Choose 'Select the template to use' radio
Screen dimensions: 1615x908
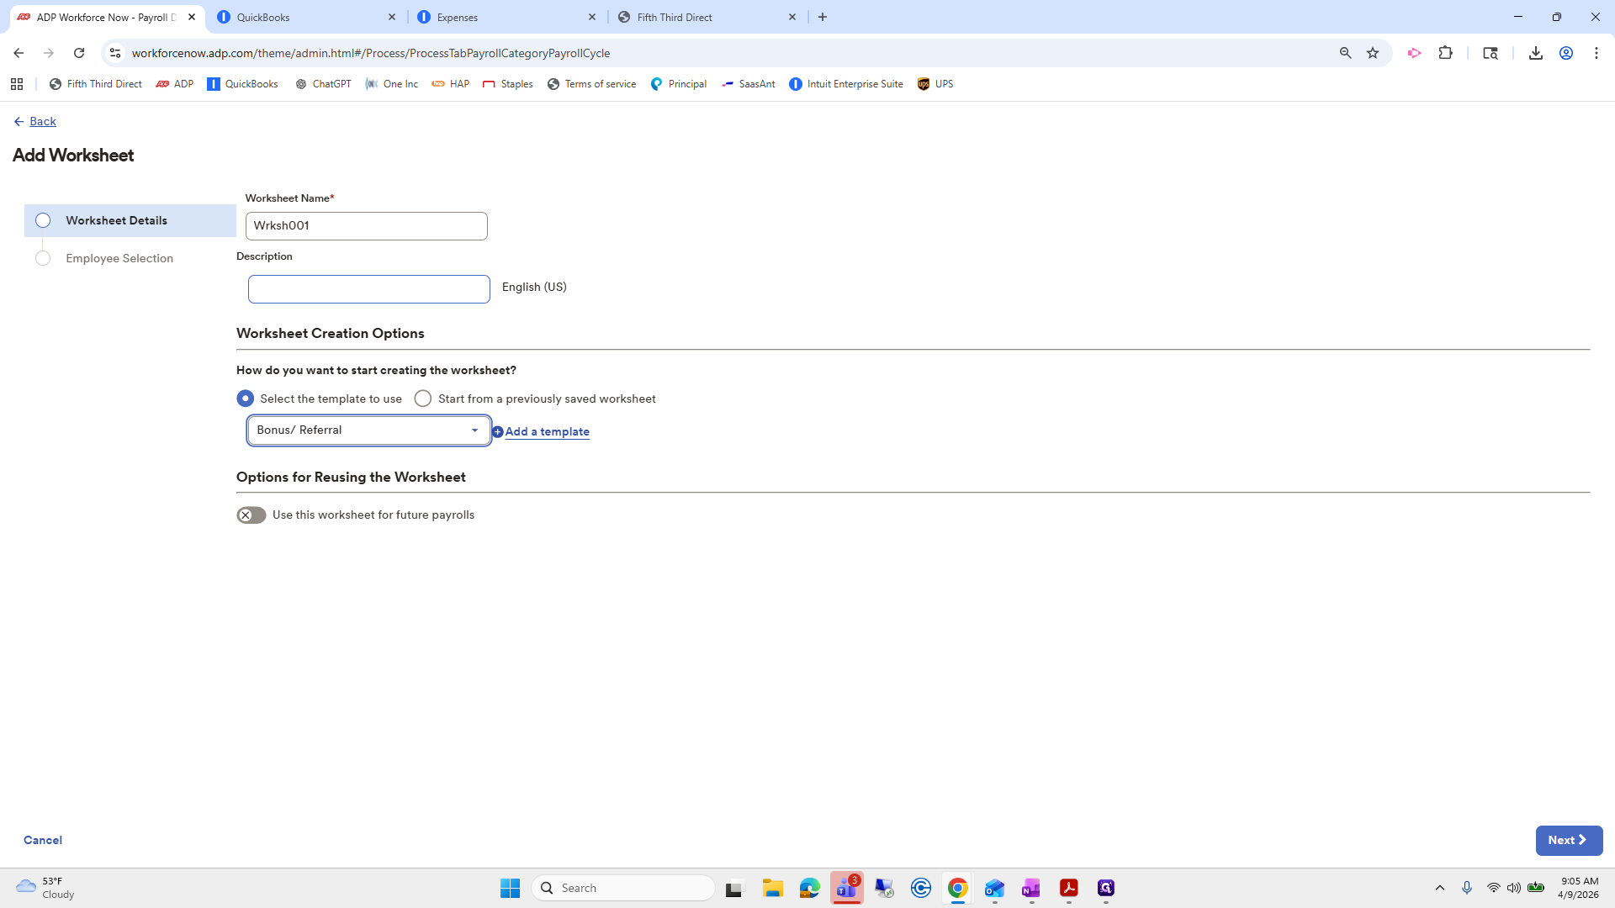[246, 399]
